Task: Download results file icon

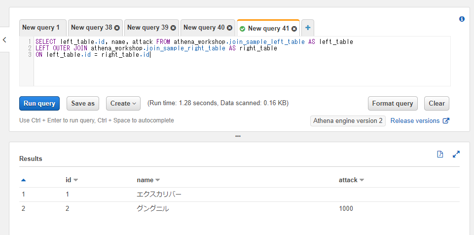Action: (x=440, y=155)
